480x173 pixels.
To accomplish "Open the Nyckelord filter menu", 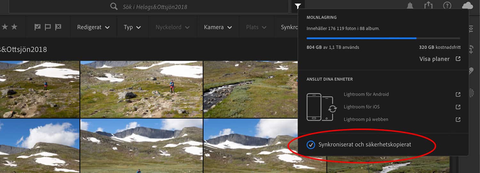I will 172,27.
